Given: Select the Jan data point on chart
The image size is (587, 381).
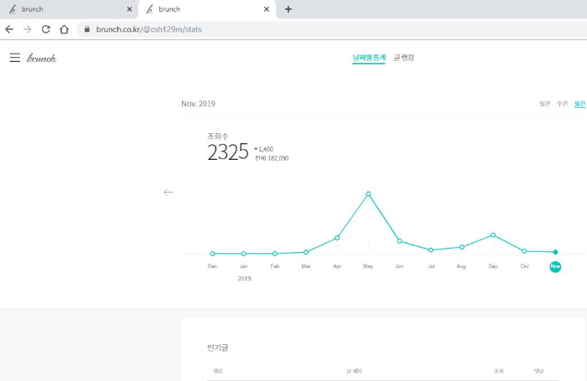Looking at the screenshot, I should pos(244,254).
